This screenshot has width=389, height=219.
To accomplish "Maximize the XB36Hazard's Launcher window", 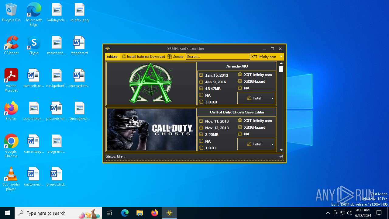I will pos(272,49).
